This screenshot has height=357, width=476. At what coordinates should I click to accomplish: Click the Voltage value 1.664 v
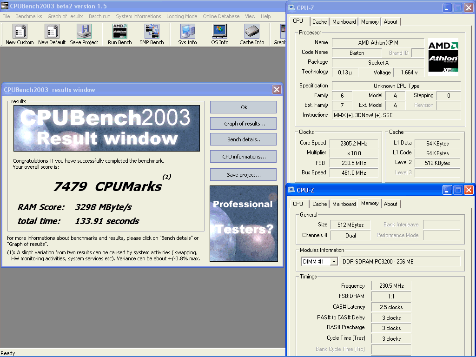409,72
